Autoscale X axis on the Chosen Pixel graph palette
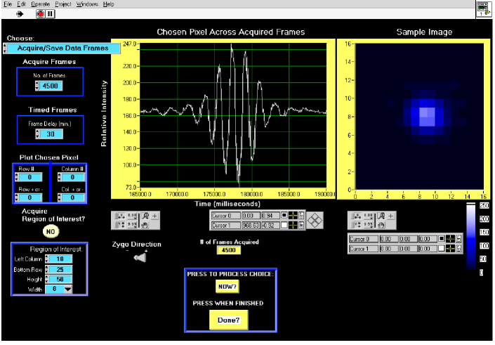This screenshot has width=495, height=345. tap(119, 216)
